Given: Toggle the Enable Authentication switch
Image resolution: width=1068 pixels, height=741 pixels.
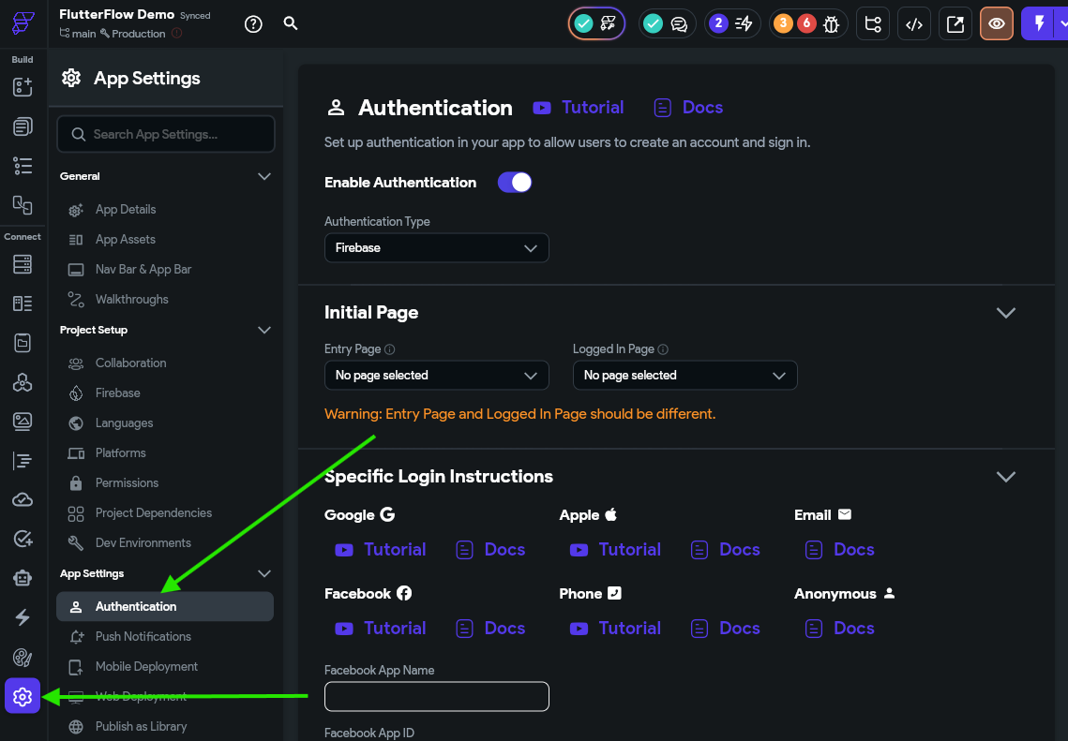Looking at the screenshot, I should [514, 183].
